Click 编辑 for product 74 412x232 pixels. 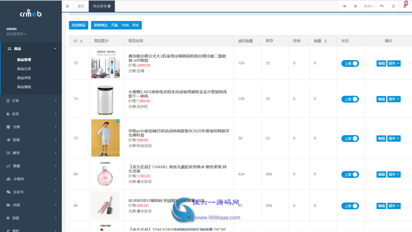point(381,99)
